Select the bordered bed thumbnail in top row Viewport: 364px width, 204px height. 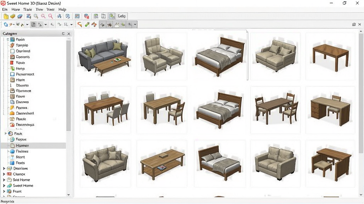pyautogui.click(x=220, y=56)
